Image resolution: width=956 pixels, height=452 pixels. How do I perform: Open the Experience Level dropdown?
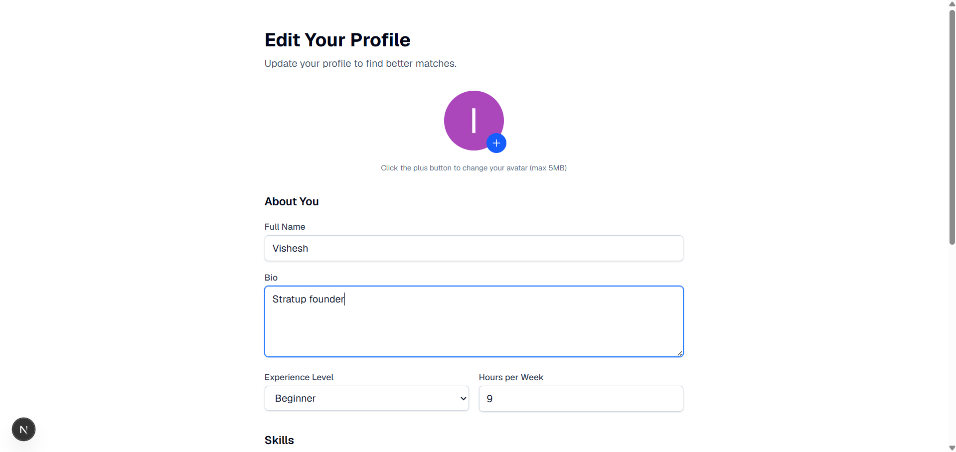coord(366,398)
